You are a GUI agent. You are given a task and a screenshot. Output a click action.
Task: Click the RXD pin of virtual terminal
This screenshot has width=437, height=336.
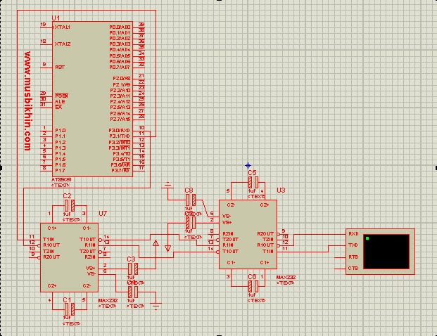coord(353,233)
